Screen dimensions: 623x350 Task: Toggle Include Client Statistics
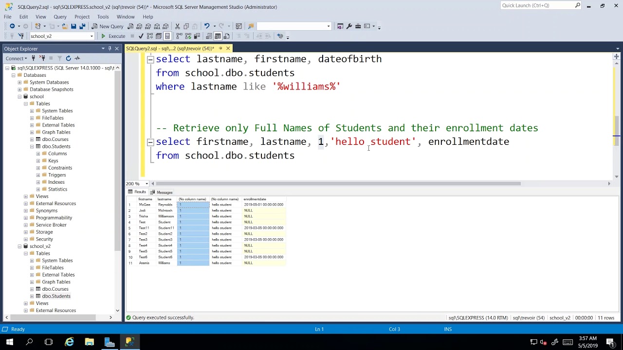197,36
